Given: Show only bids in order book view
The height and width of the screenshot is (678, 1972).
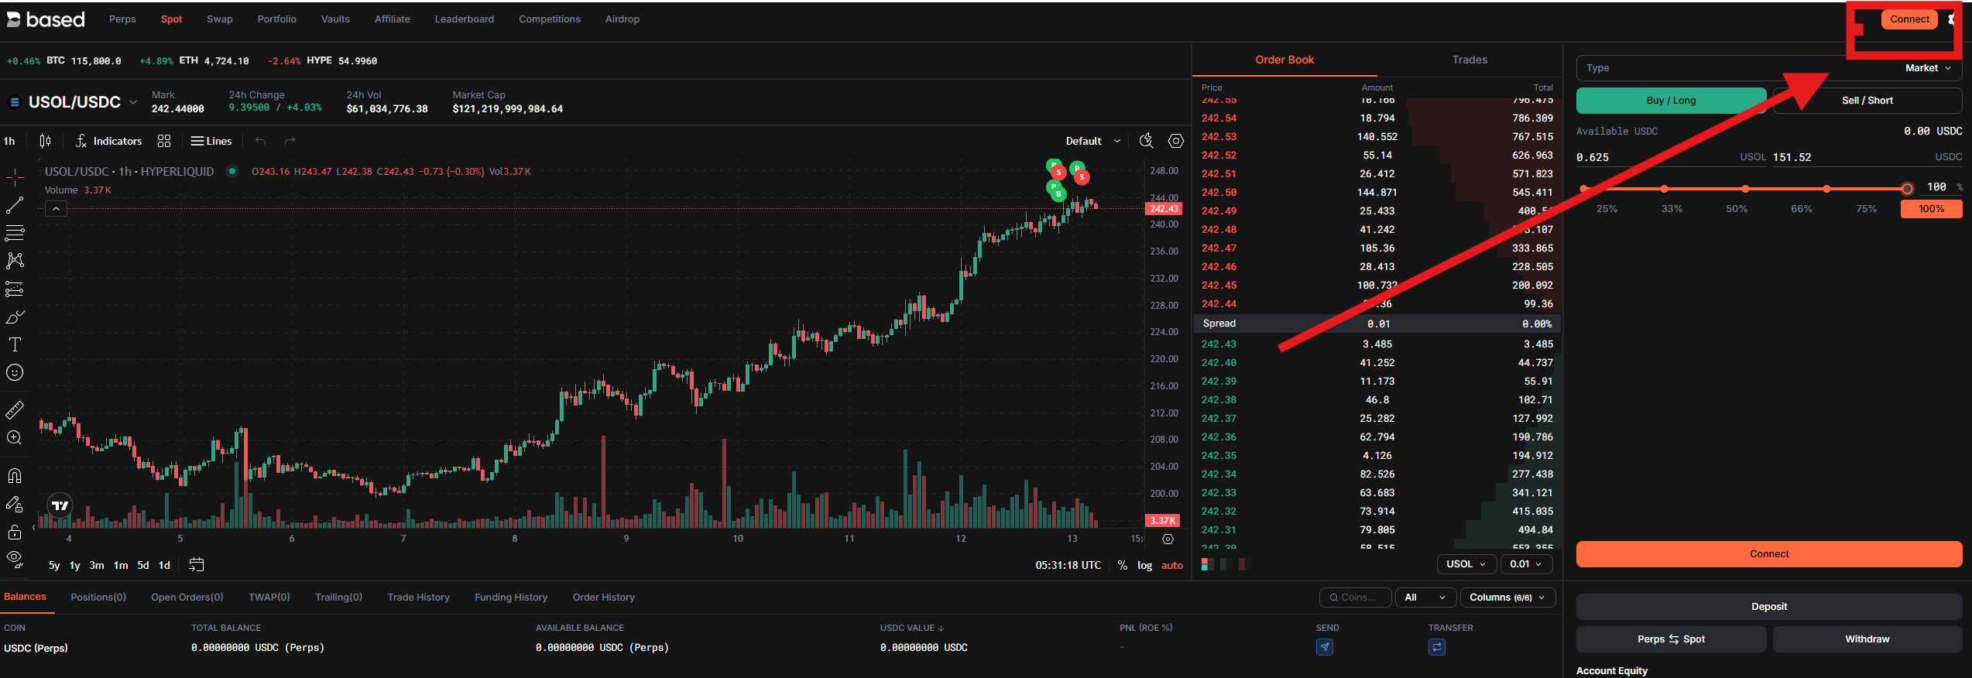Looking at the screenshot, I should click(x=1226, y=564).
